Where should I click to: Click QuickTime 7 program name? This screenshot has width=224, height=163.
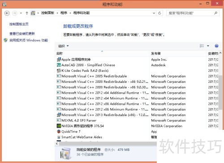(x=71, y=131)
